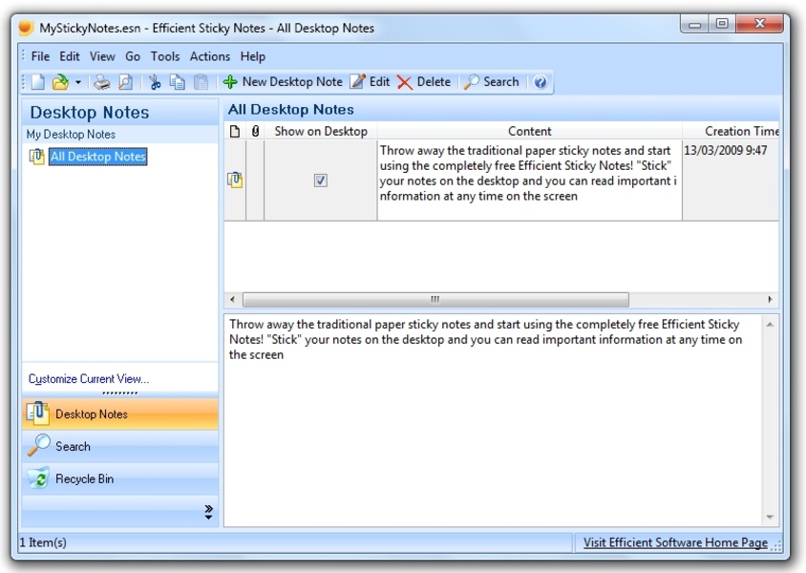Click the blue Help question mark icon
The width and height of the screenshot is (806, 573).
(541, 83)
